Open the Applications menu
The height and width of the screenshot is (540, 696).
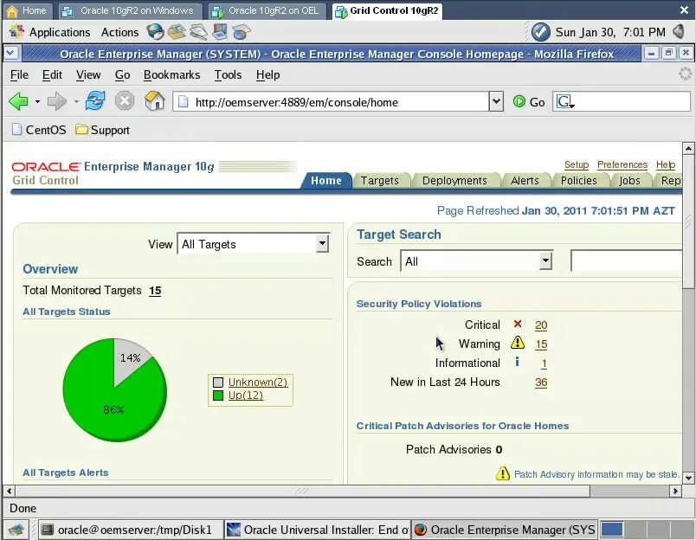coord(60,32)
